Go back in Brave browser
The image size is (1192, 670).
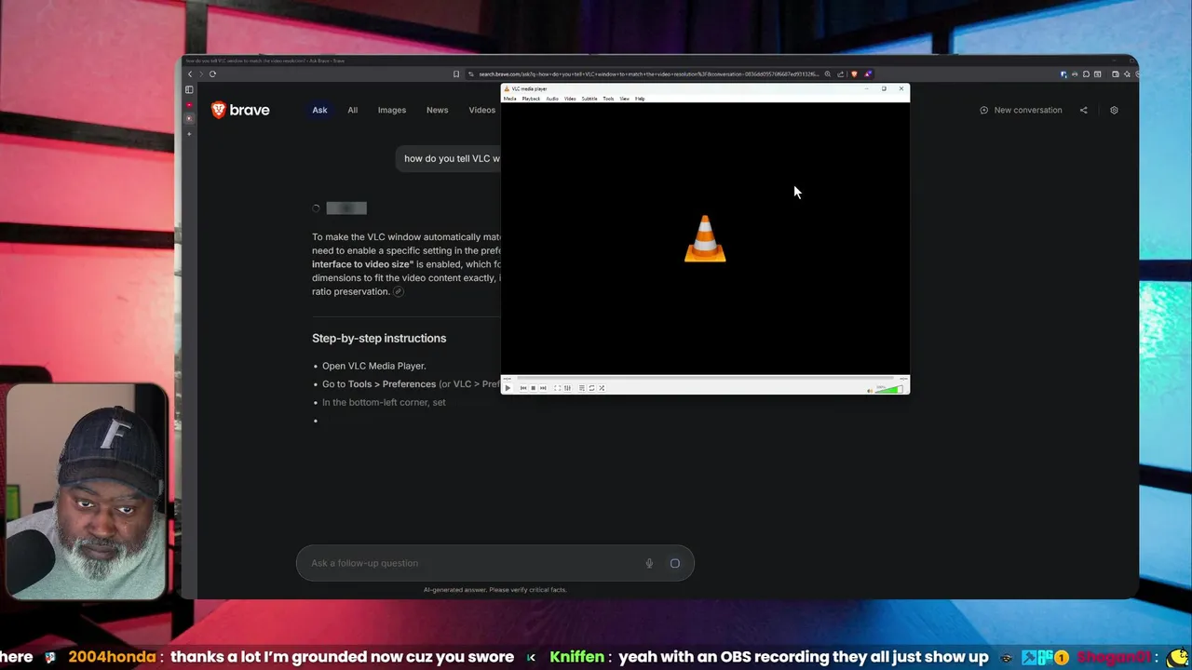tap(190, 74)
